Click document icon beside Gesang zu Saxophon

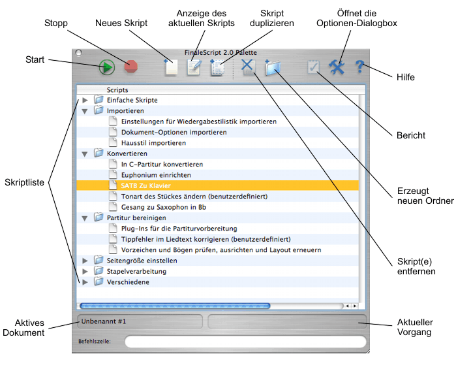[113, 206]
